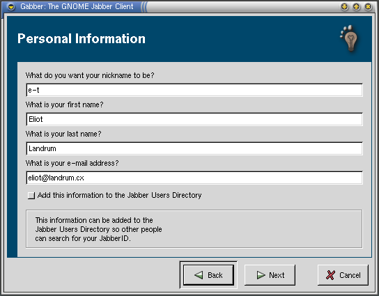This screenshot has height=296, width=379.
Task: Click the nickname question label
Action: [90, 75]
